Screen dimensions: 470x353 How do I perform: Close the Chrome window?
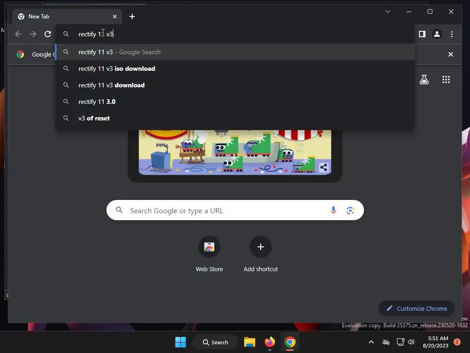coord(451,11)
